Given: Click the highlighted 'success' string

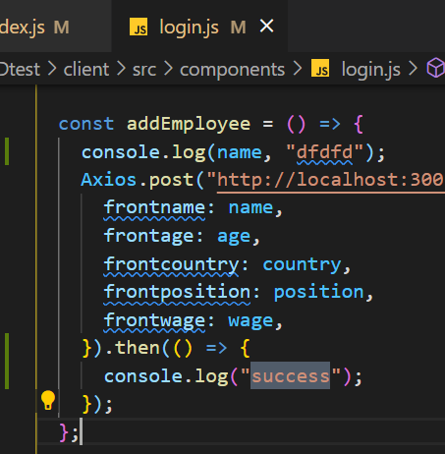Looking at the screenshot, I should pyautogui.click(x=291, y=376).
